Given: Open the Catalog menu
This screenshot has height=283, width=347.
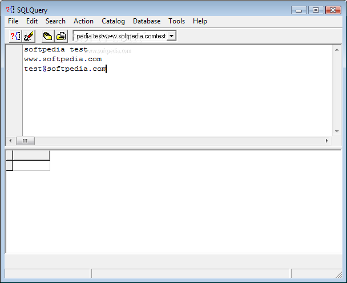Looking at the screenshot, I should [x=113, y=21].
